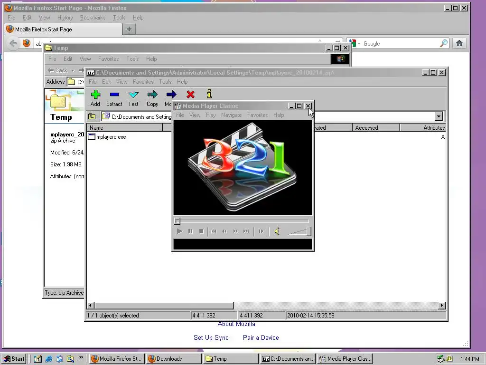Screen dimensions: 486x365
Task: Switch to Media Player Classic taskbar button
Action: (x=345, y=359)
